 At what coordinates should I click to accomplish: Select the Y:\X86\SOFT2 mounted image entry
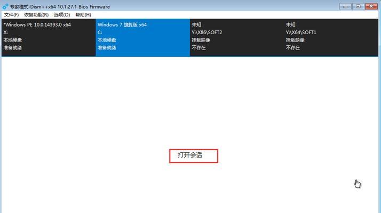(x=237, y=38)
